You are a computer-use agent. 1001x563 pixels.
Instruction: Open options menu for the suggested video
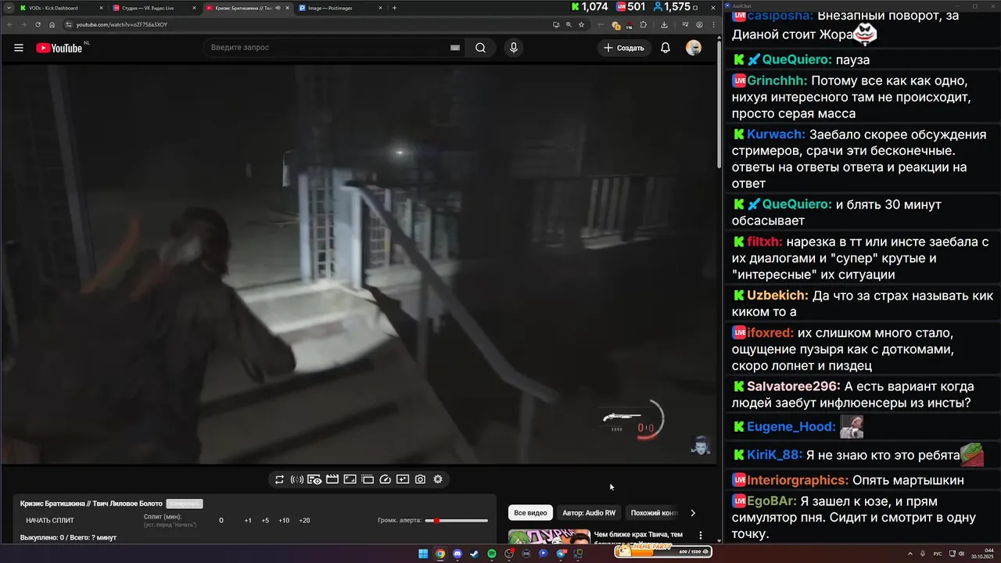pos(701,536)
